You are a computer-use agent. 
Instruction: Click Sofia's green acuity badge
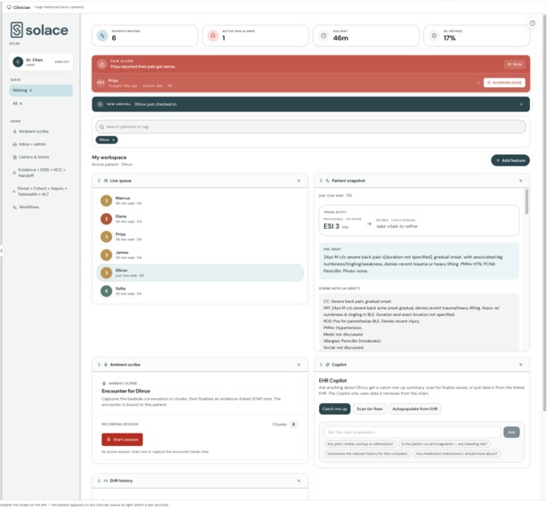point(106,291)
